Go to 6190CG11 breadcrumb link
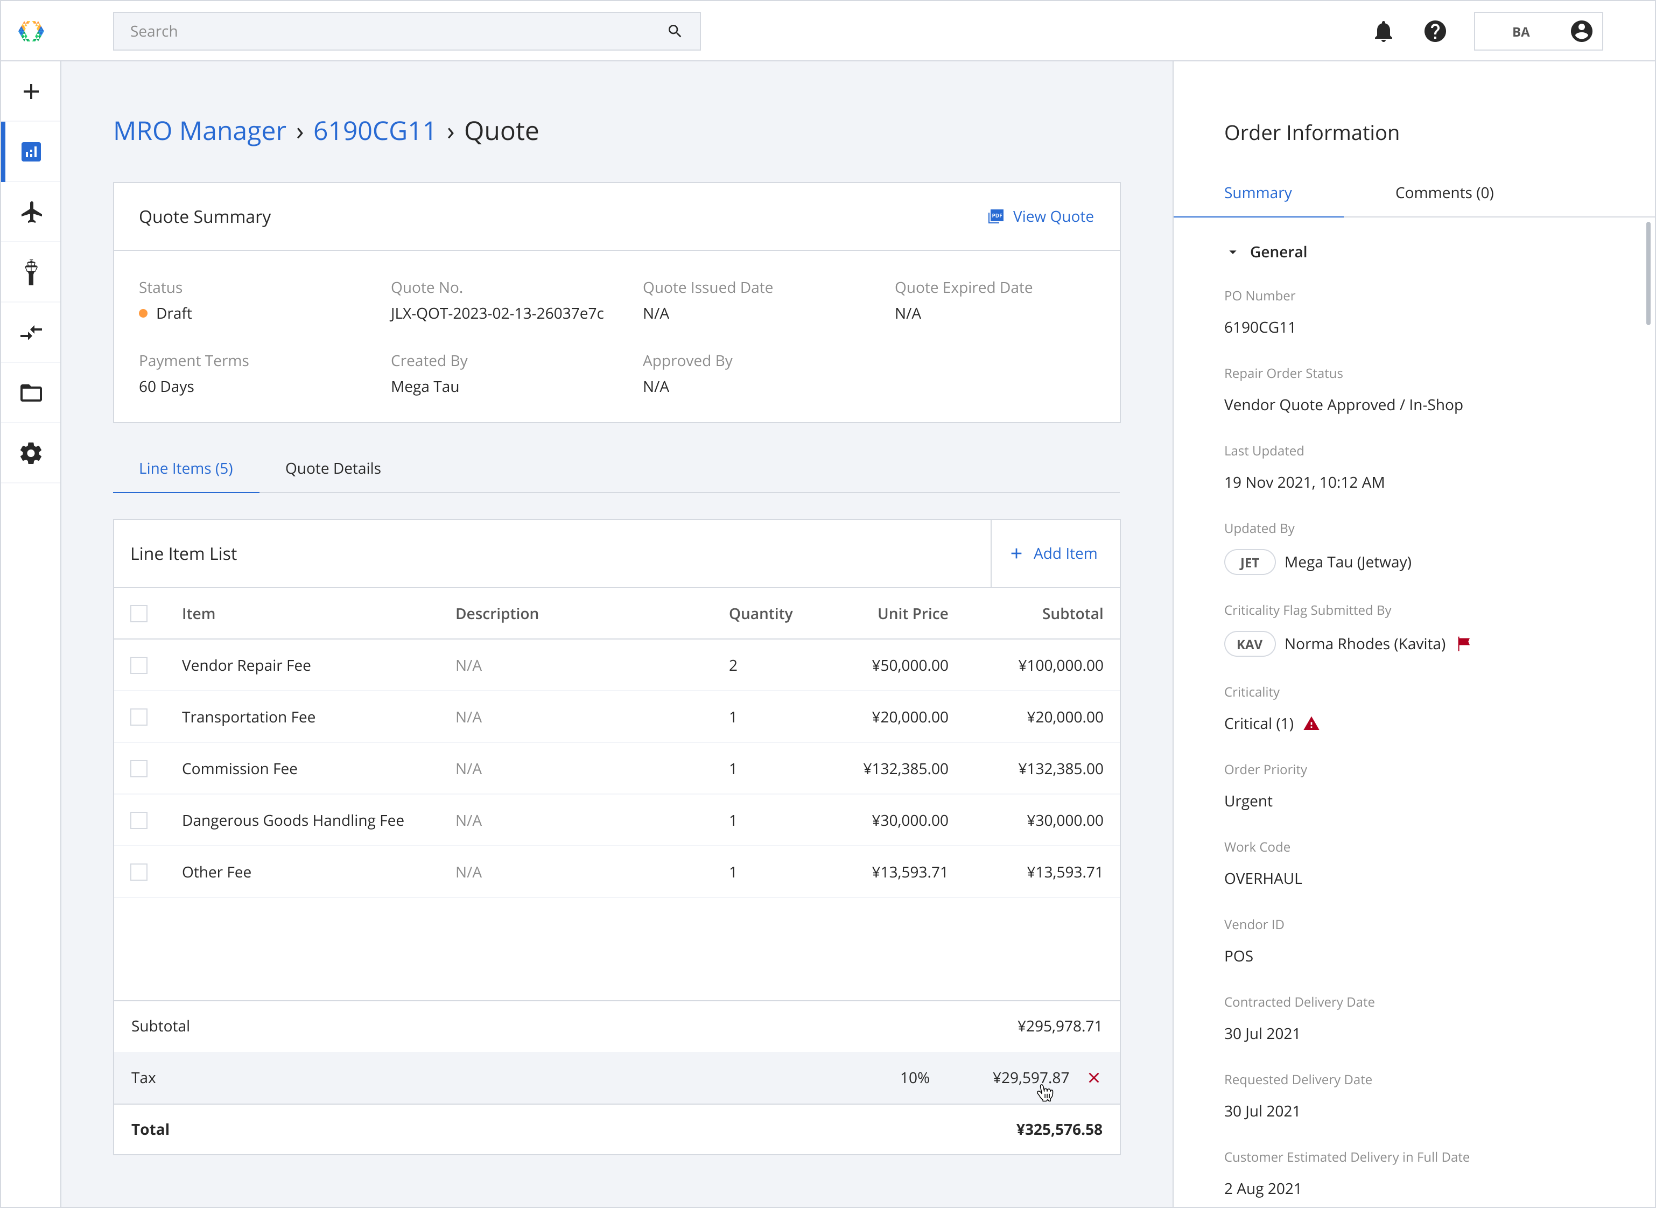 (x=374, y=131)
